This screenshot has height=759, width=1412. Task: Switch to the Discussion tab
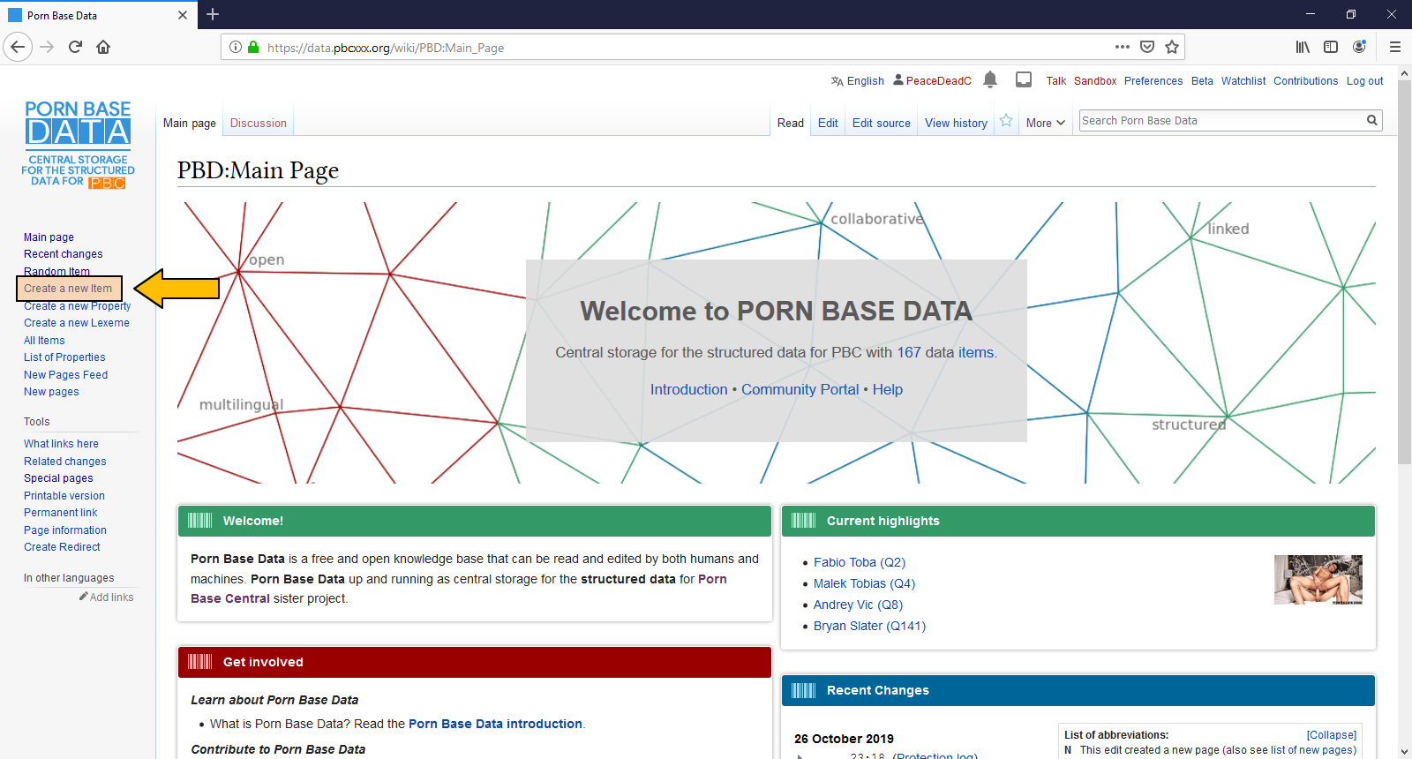[258, 124]
